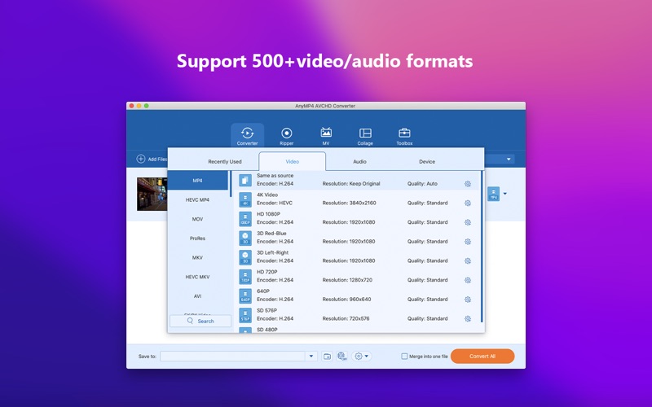Open the preferences gear dropdown
The height and width of the screenshot is (407, 652).
tap(361, 357)
